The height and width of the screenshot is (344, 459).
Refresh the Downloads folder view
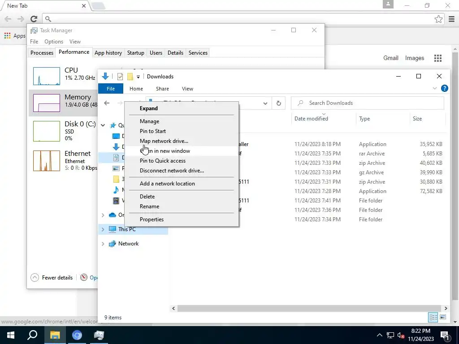279,103
